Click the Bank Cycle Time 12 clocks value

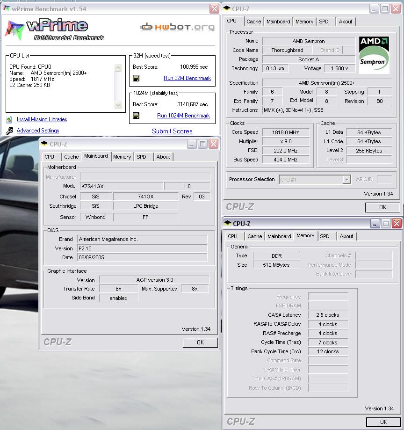tap(328, 351)
